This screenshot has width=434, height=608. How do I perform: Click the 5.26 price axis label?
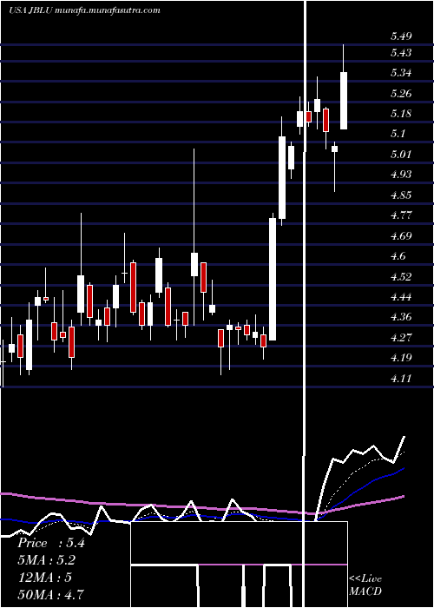coord(401,94)
